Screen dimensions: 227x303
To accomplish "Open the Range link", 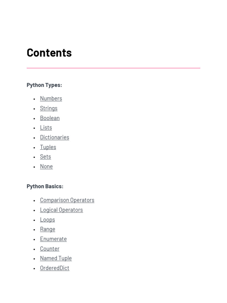I will [48, 229].
